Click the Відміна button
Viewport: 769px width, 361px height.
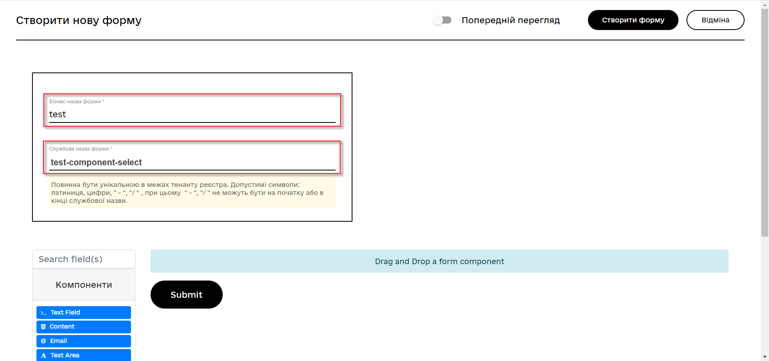point(715,20)
